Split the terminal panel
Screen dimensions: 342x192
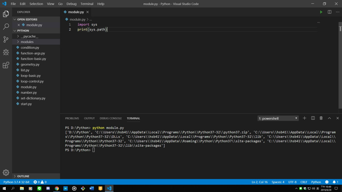click(x=313, y=118)
